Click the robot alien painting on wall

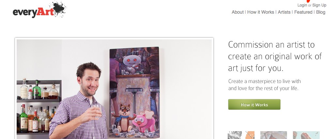135,92
